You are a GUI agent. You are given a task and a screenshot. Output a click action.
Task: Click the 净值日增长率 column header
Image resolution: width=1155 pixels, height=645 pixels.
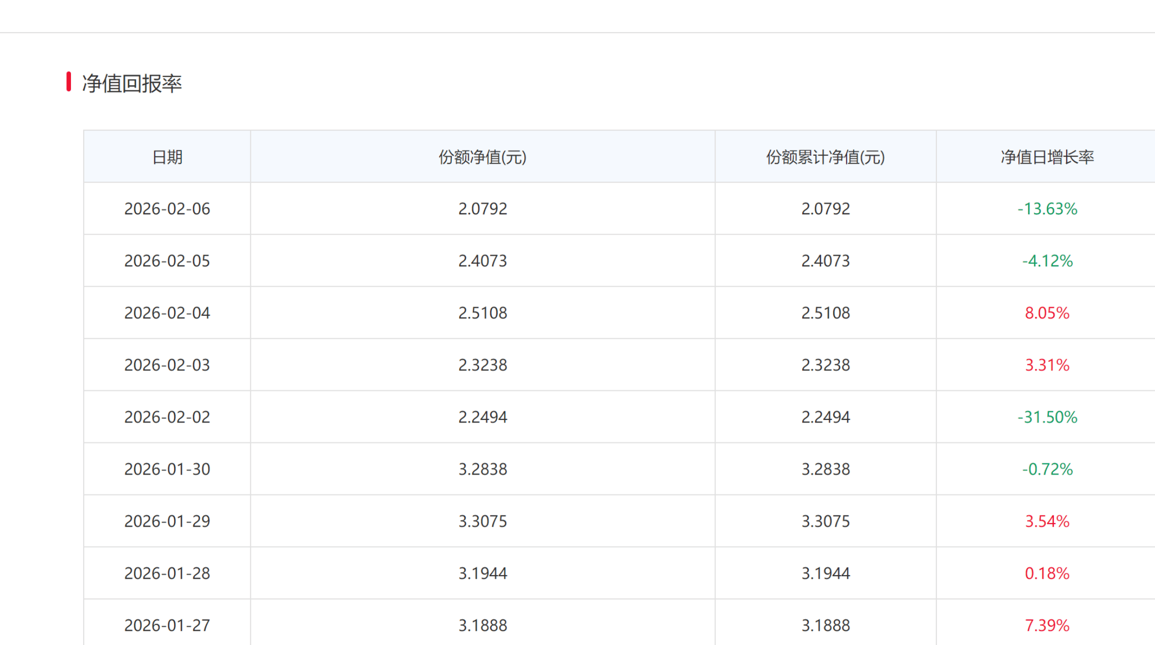click(1047, 157)
